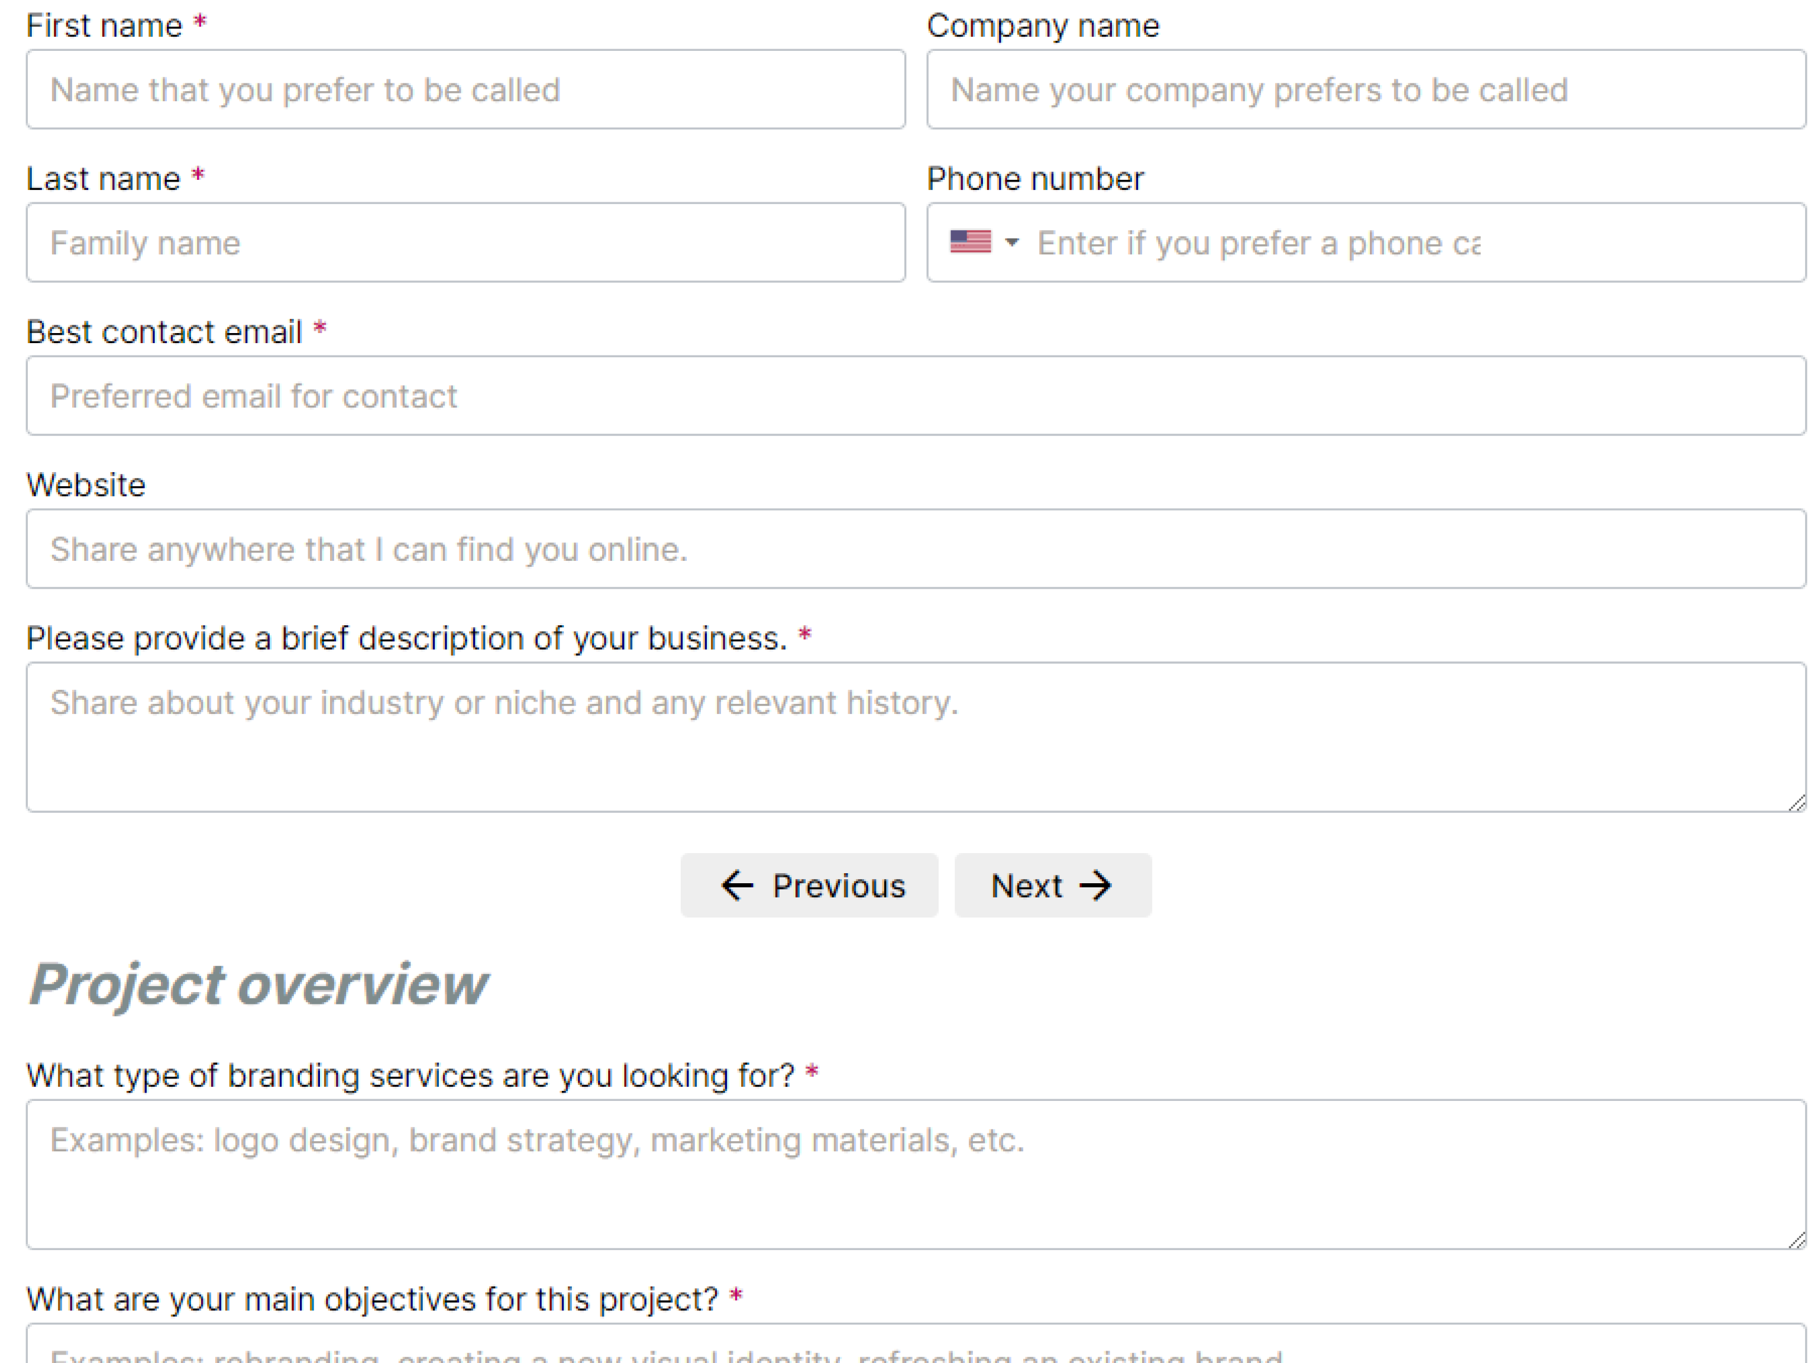Click the left arrow icon on Previous
This screenshot has height=1363, width=1817.
click(x=737, y=886)
